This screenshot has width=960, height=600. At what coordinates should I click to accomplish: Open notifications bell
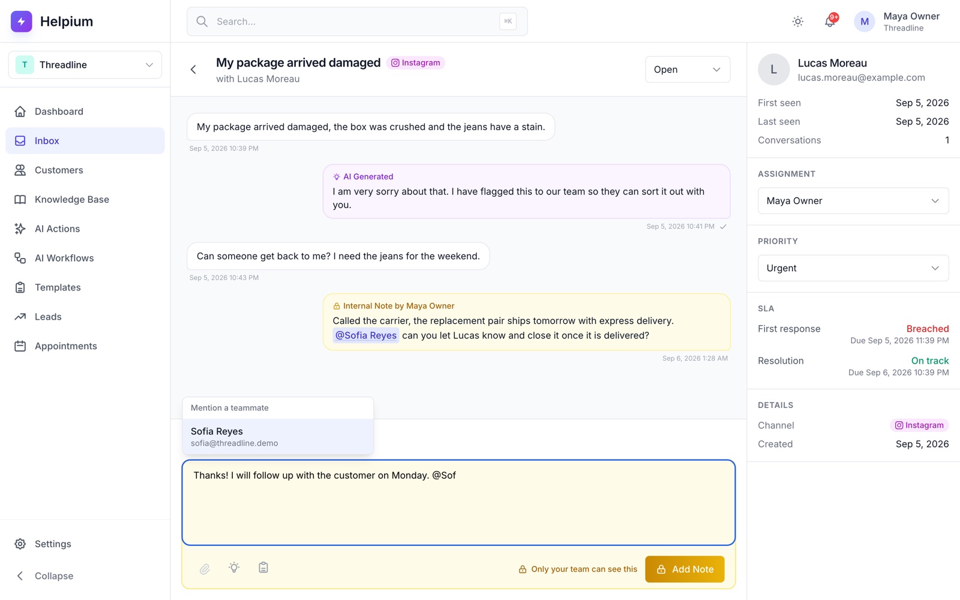click(830, 22)
